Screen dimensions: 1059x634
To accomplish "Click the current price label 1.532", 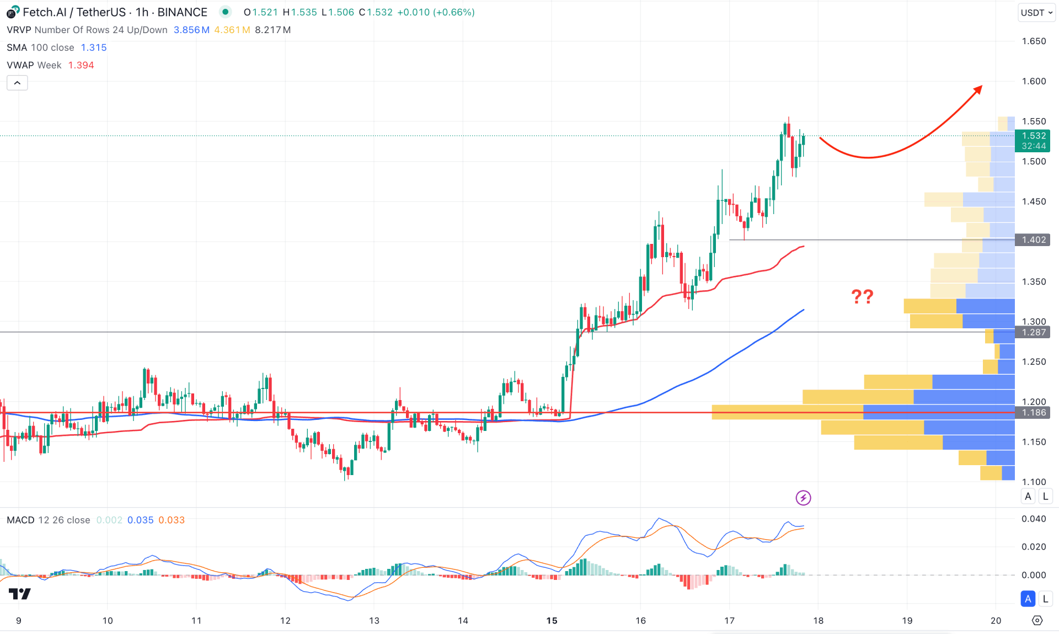I will 1033,141.
